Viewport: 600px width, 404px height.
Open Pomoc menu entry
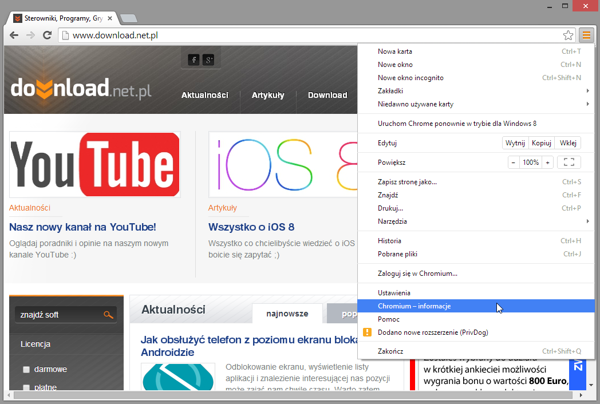coord(476,319)
